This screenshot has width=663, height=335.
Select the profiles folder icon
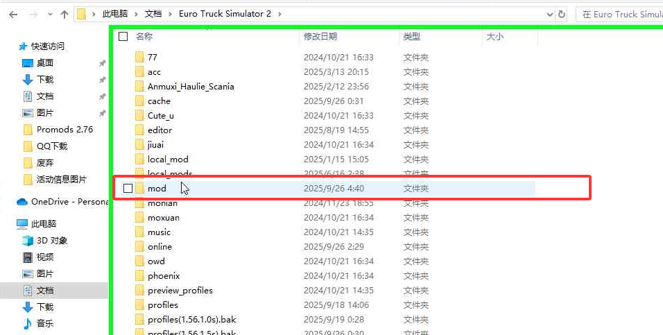[x=139, y=305]
